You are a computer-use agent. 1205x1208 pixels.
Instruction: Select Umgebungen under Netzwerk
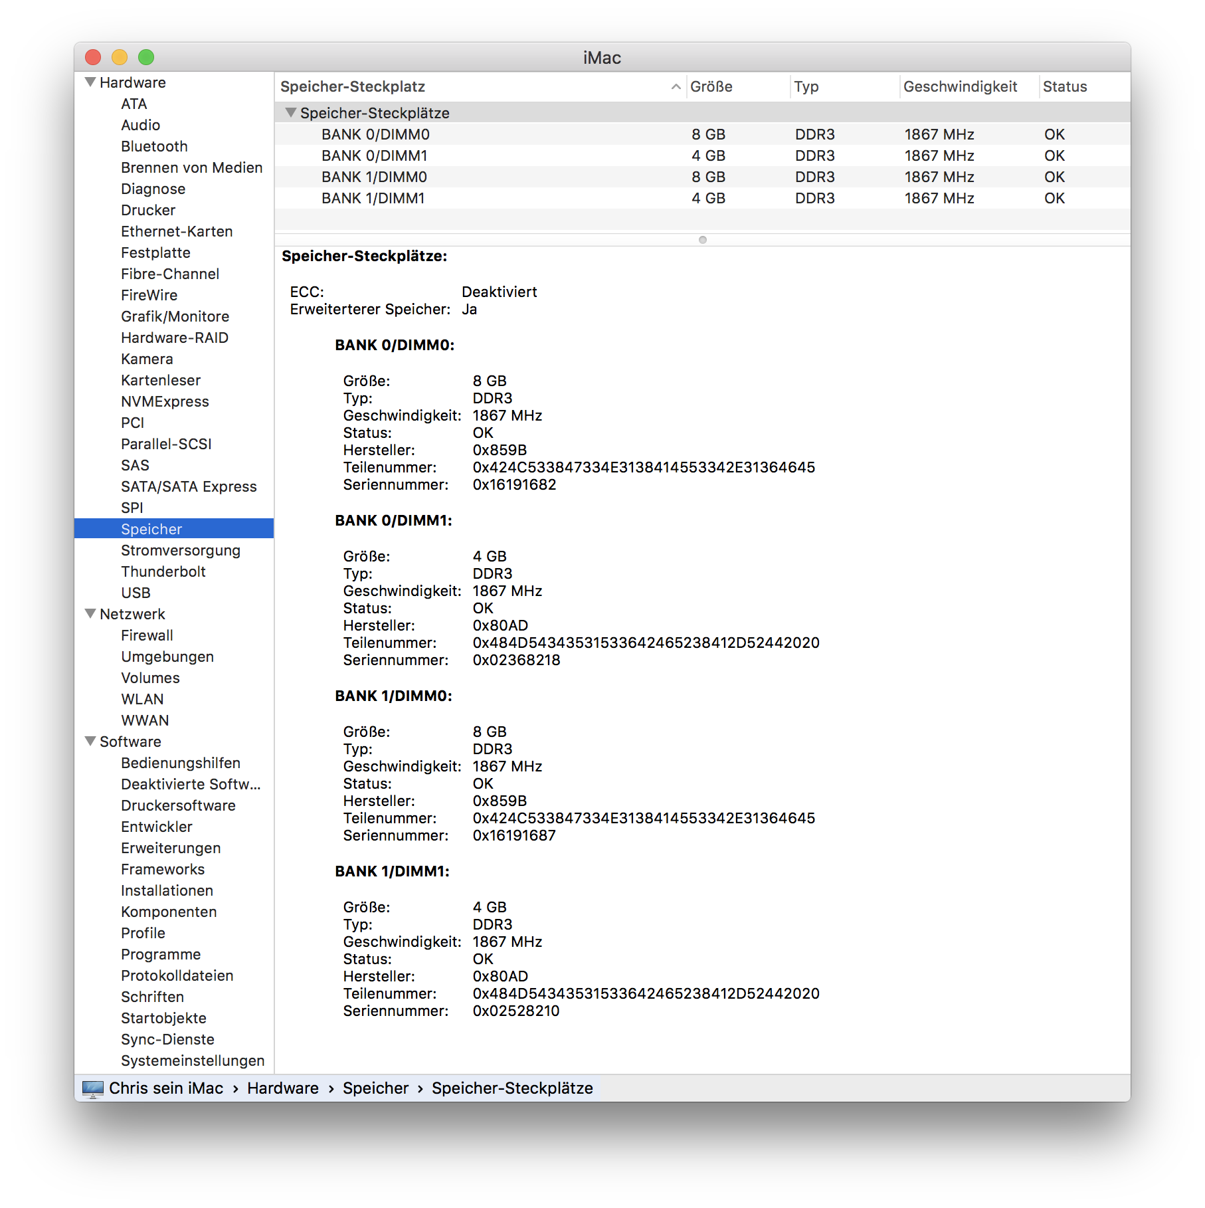click(x=167, y=656)
